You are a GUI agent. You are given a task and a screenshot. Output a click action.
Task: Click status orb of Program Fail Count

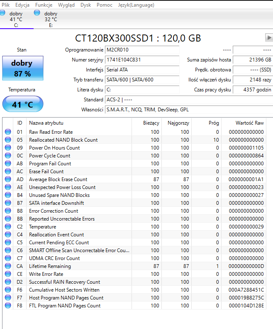coord(8,163)
